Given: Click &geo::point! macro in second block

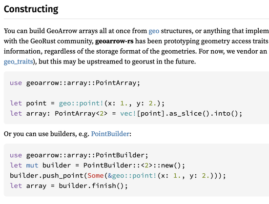Looking at the screenshot, I should click(132, 176).
